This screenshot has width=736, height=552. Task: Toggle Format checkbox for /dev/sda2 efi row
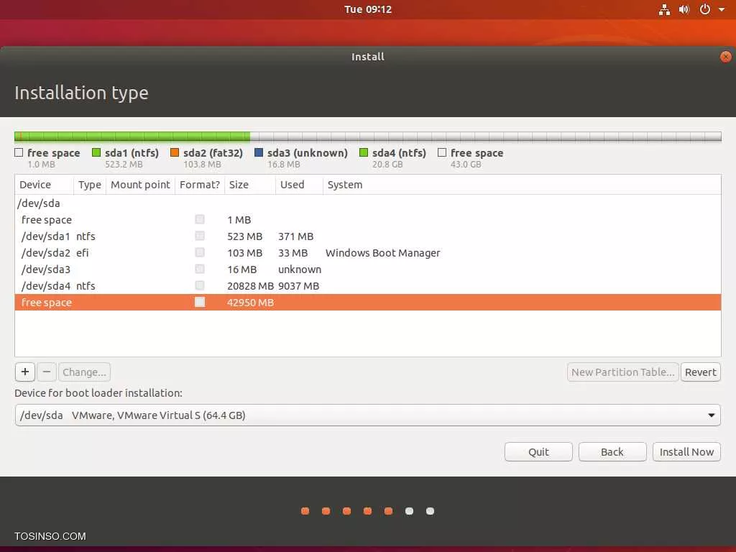click(200, 253)
